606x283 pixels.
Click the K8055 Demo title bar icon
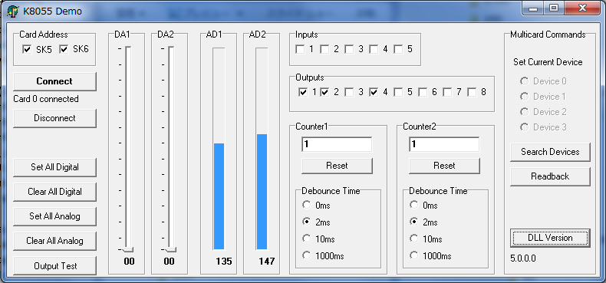coord(13,11)
